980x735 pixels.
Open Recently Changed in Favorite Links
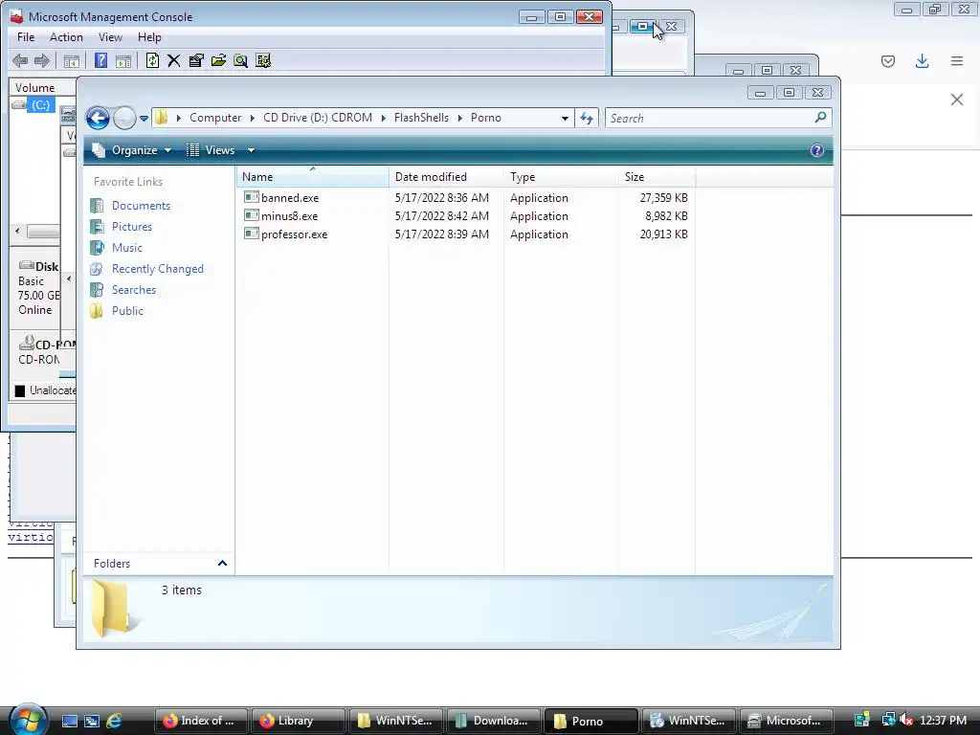158,269
